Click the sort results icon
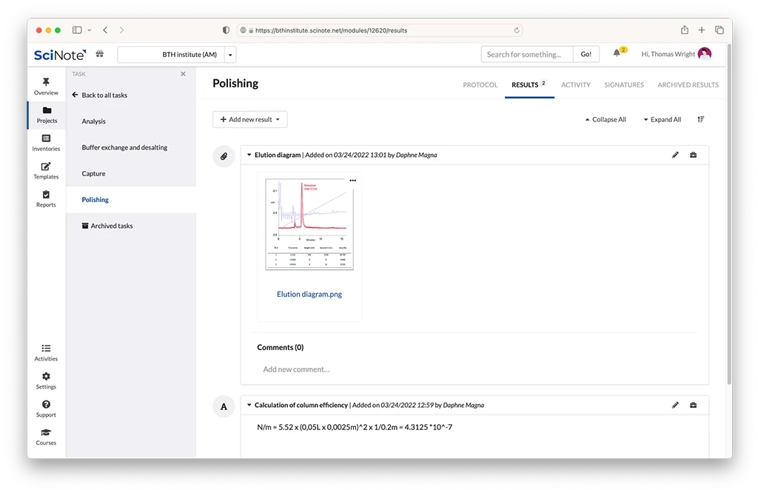This screenshot has width=758, height=493. 701,119
